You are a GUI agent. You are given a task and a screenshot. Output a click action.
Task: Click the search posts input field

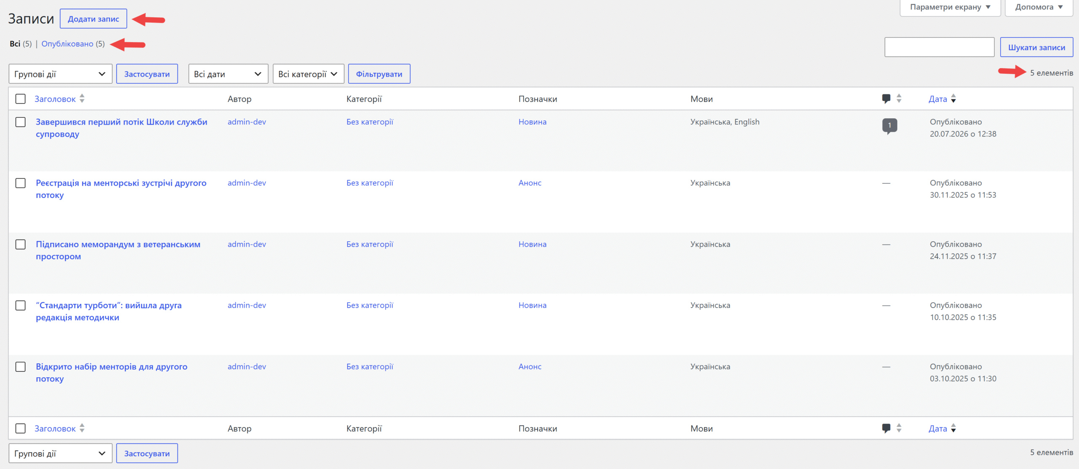939,47
